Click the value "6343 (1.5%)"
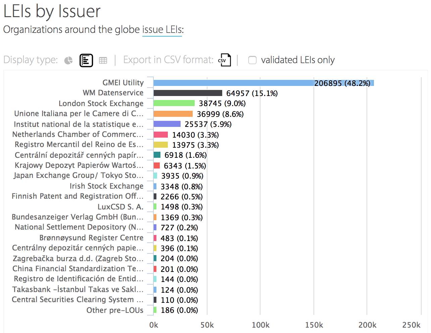 (x=185, y=166)
